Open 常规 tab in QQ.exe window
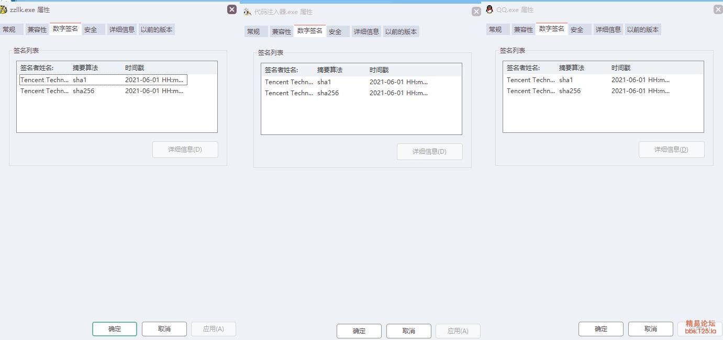Image resolution: width=723 pixels, height=340 pixels. coord(497,29)
